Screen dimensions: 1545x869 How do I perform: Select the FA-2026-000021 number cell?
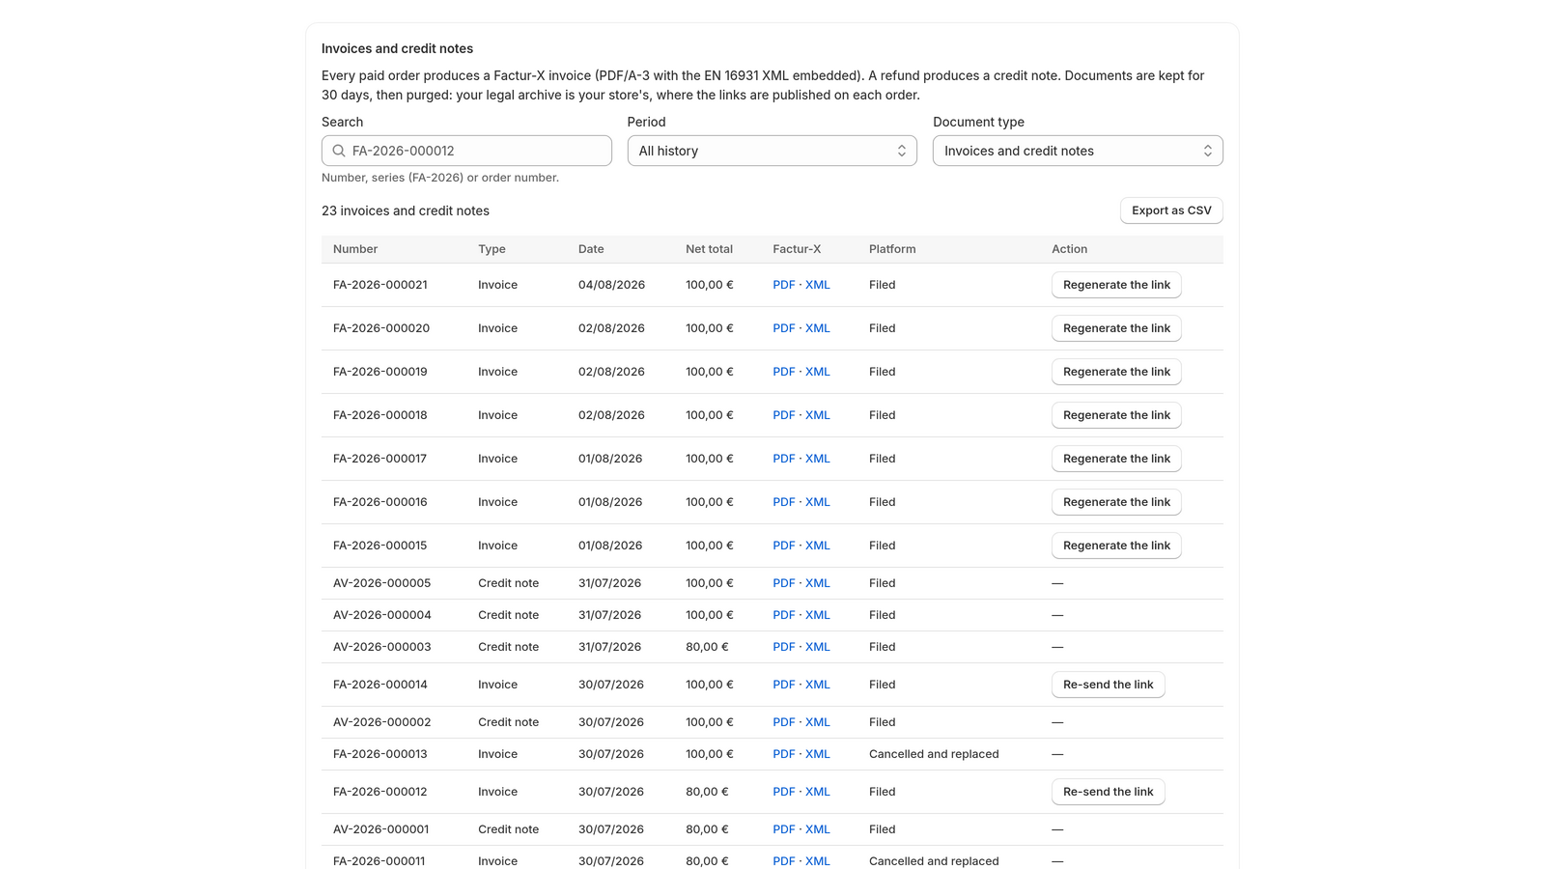[x=380, y=285]
